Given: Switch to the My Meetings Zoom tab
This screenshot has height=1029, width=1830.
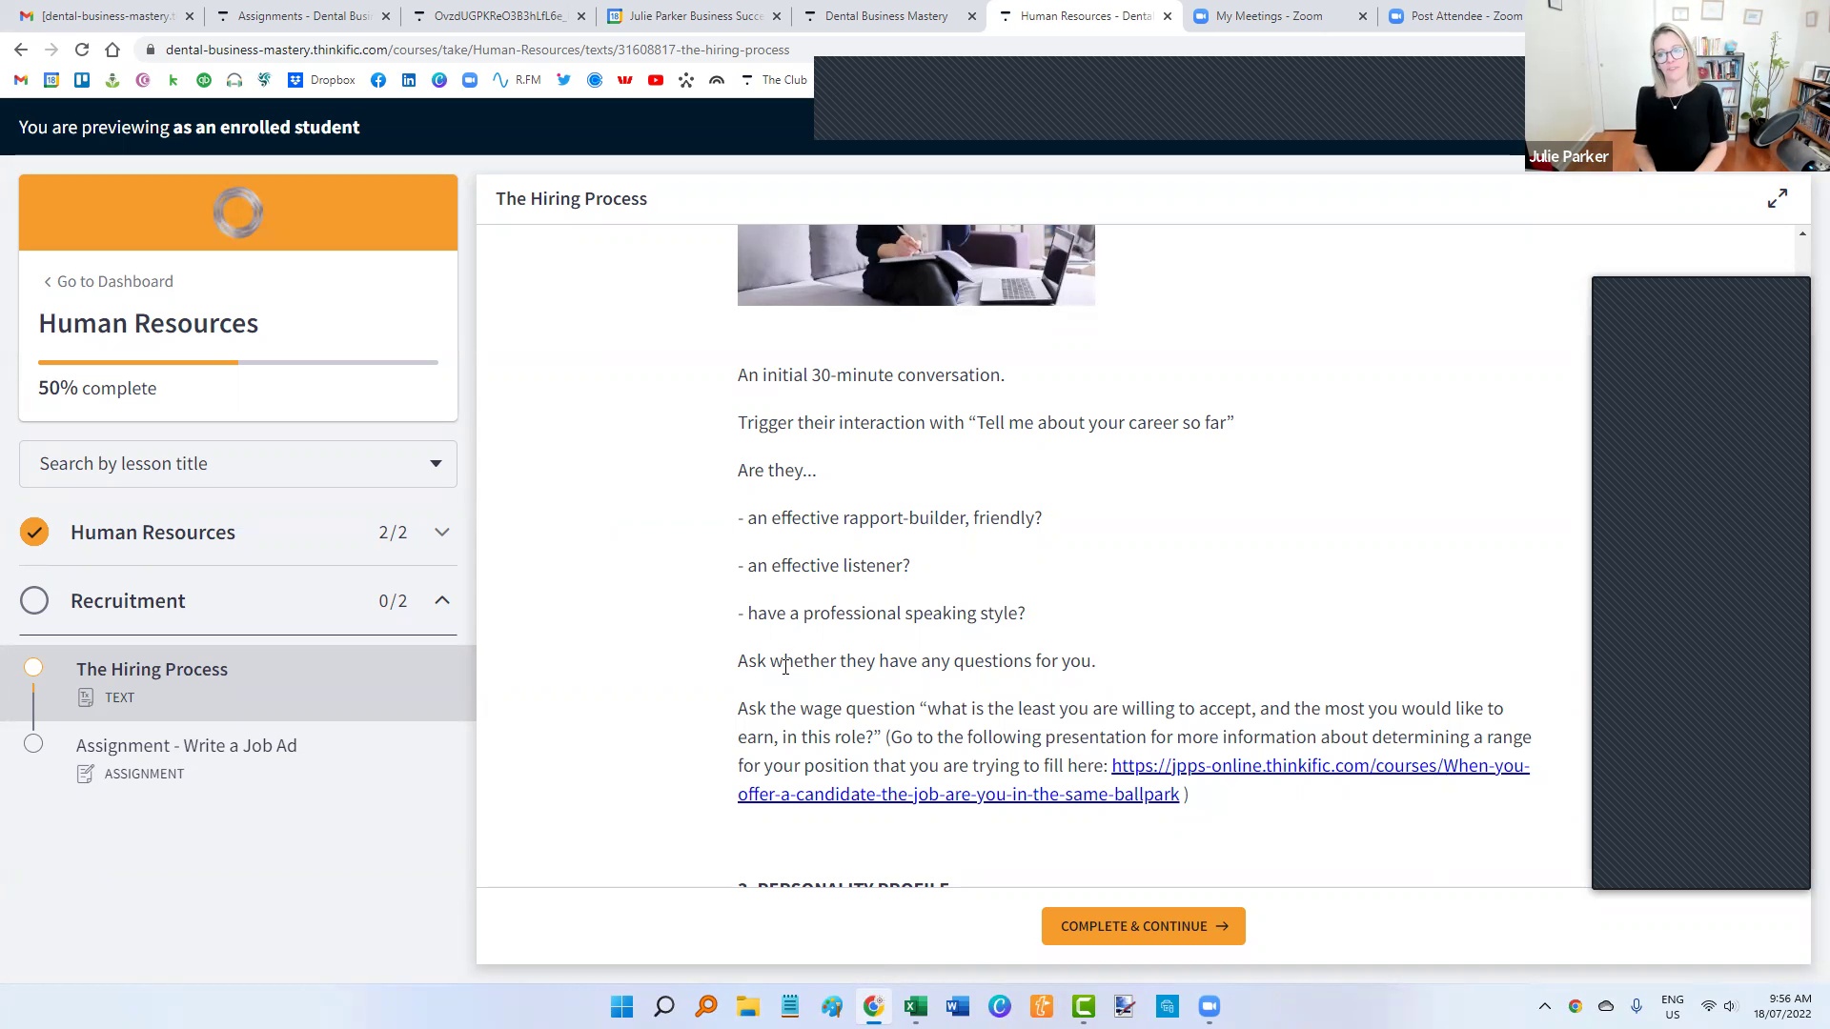Looking at the screenshot, I should 1268,16.
